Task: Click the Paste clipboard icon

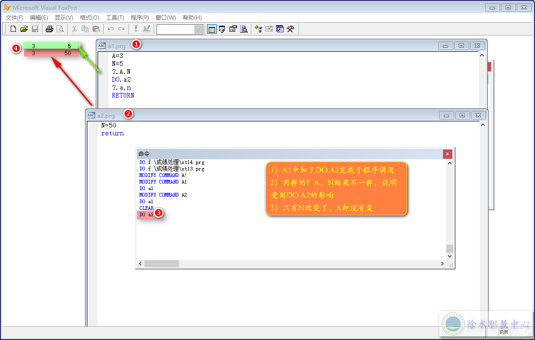Action: tap(96, 29)
